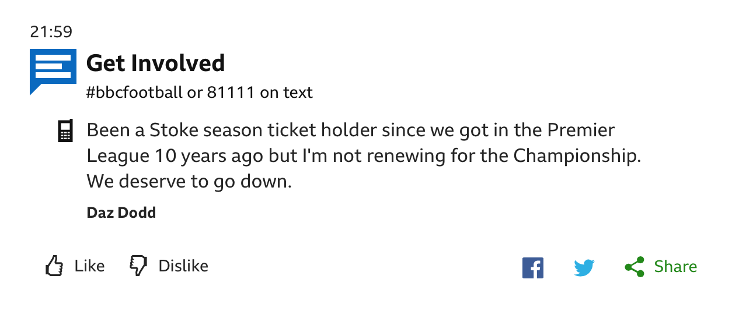
Task: Click the green share network icon
Action: pos(635,267)
